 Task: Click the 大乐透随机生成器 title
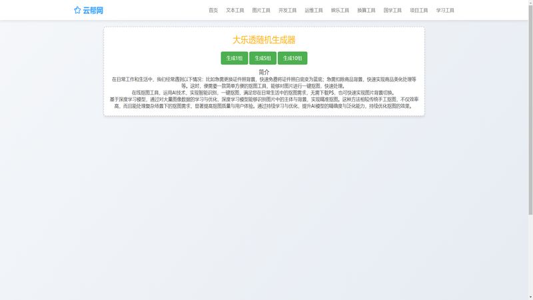pos(264,40)
